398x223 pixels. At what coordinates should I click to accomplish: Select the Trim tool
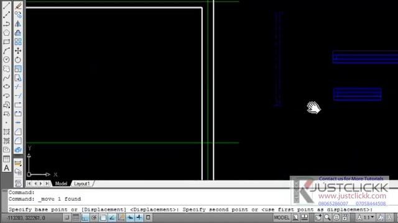point(18,87)
